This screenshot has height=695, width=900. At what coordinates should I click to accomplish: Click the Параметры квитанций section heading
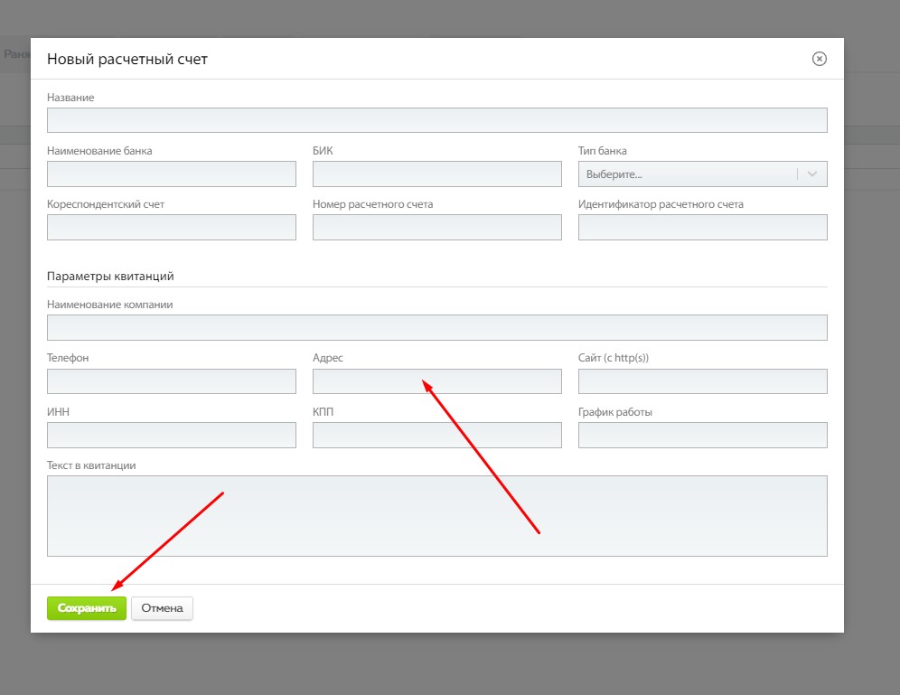pyautogui.click(x=110, y=276)
